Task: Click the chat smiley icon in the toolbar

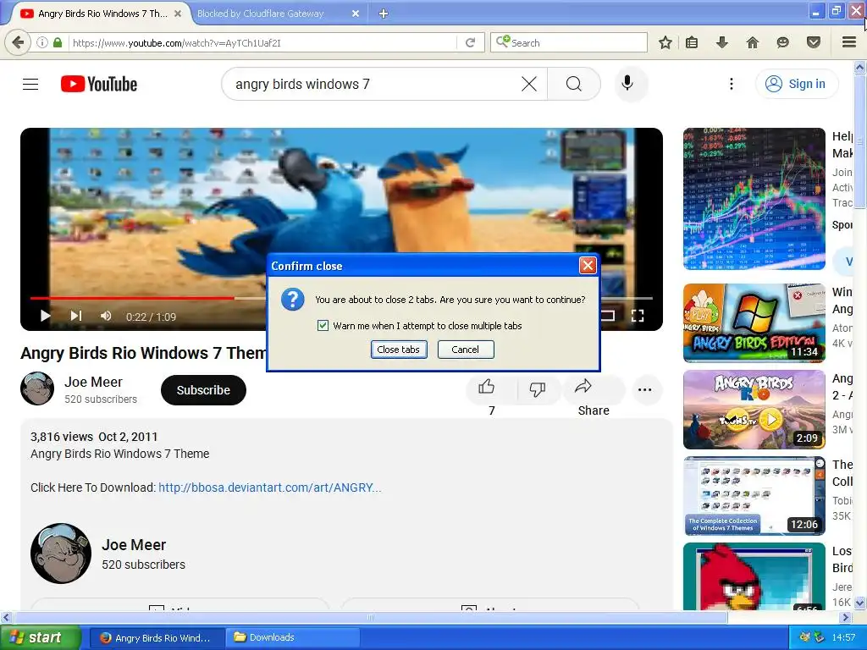Action: point(782,42)
